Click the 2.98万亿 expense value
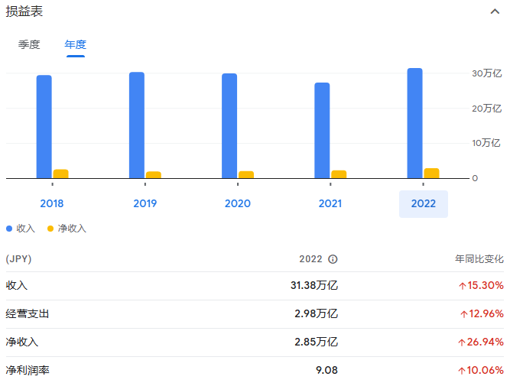This screenshot has height=383, width=510. [316, 313]
